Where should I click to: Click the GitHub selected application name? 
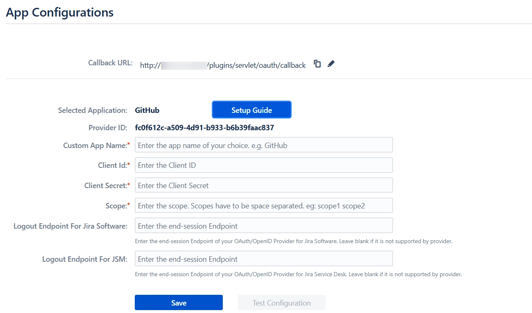147,110
